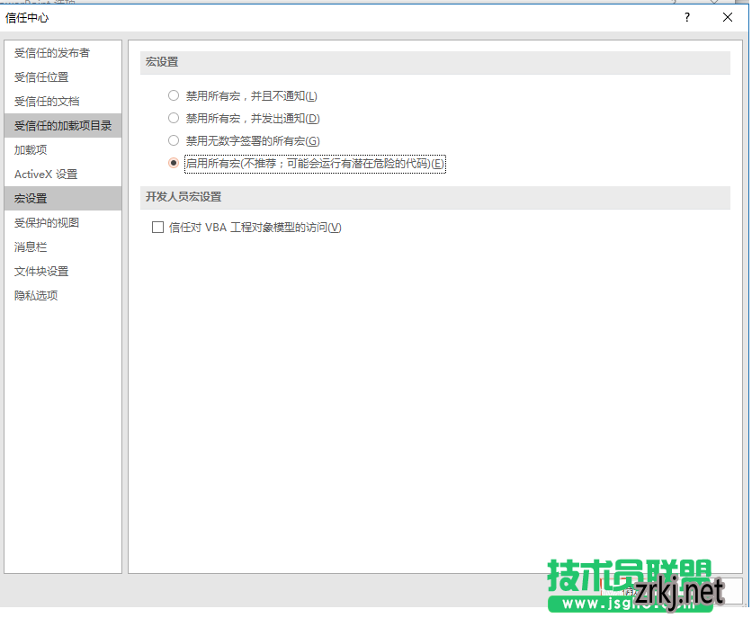Select 禁用所有宏，并发出通知 radio button

click(174, 118)
